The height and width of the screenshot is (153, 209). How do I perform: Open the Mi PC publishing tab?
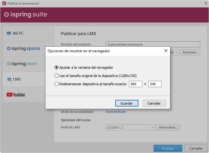tap(28, 34)
